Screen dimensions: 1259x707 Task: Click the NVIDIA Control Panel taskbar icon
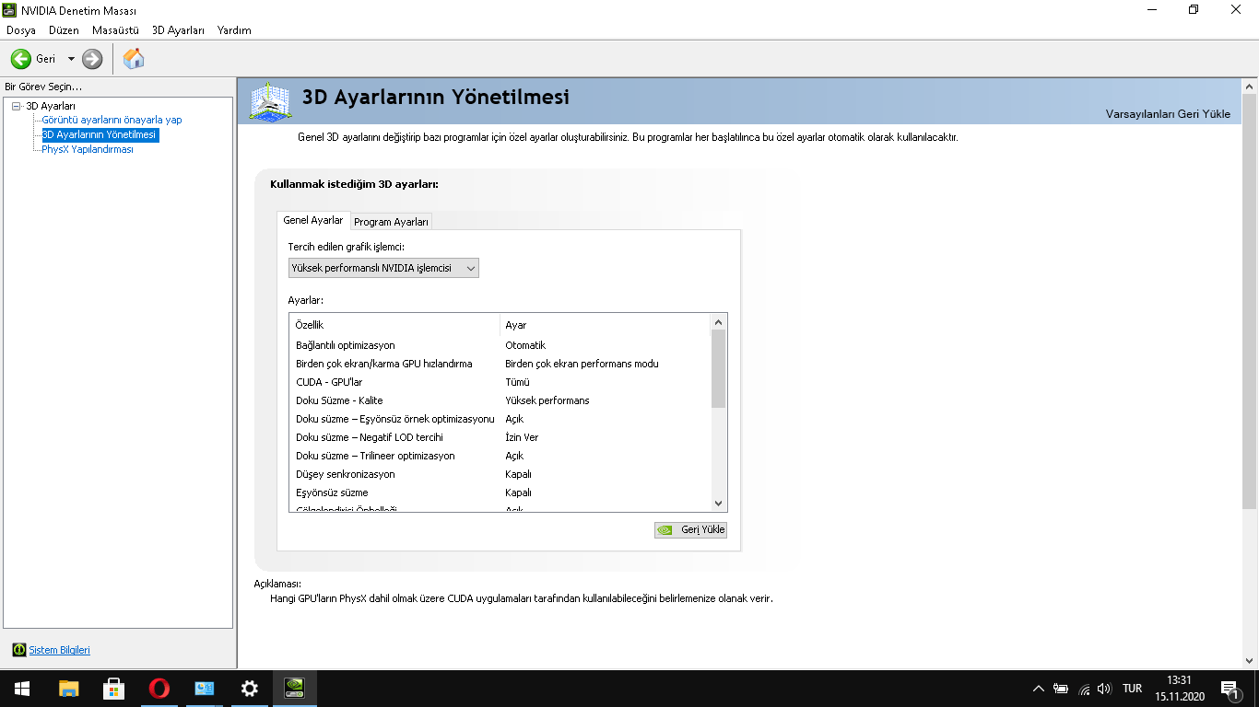(294, 689)
